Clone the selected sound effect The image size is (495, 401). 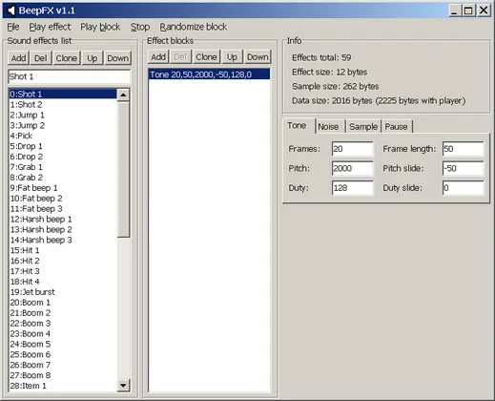pyautogui.click(x=67, y=58)
